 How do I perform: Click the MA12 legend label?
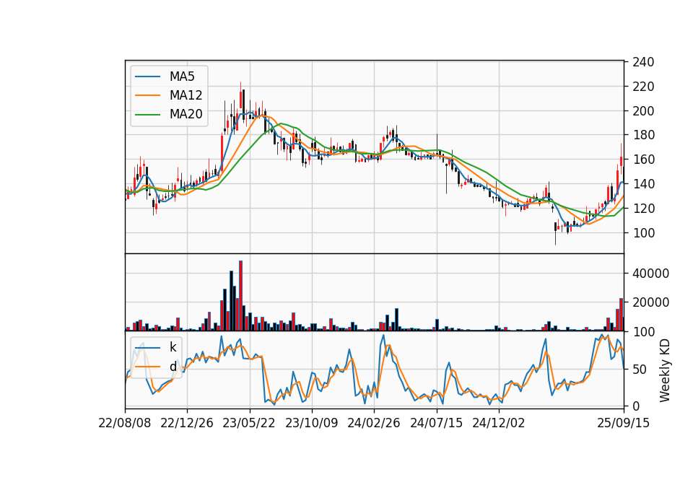(x=186, y=95)
